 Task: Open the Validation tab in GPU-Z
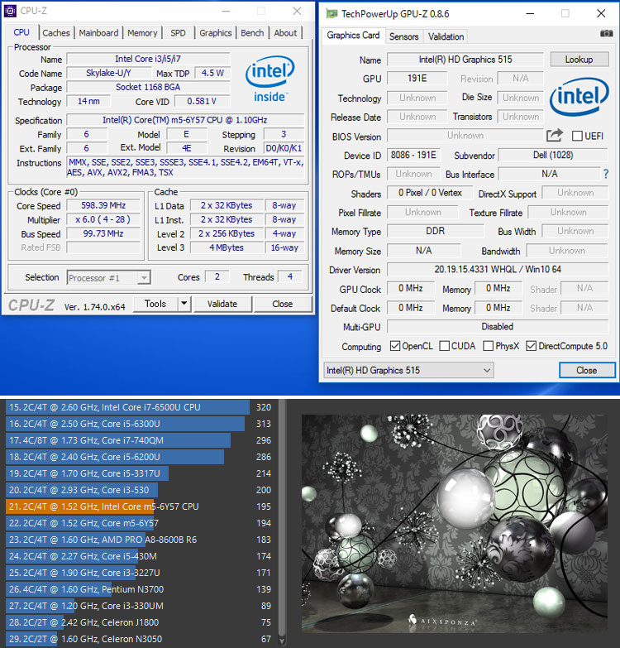(x=446, y=36)
